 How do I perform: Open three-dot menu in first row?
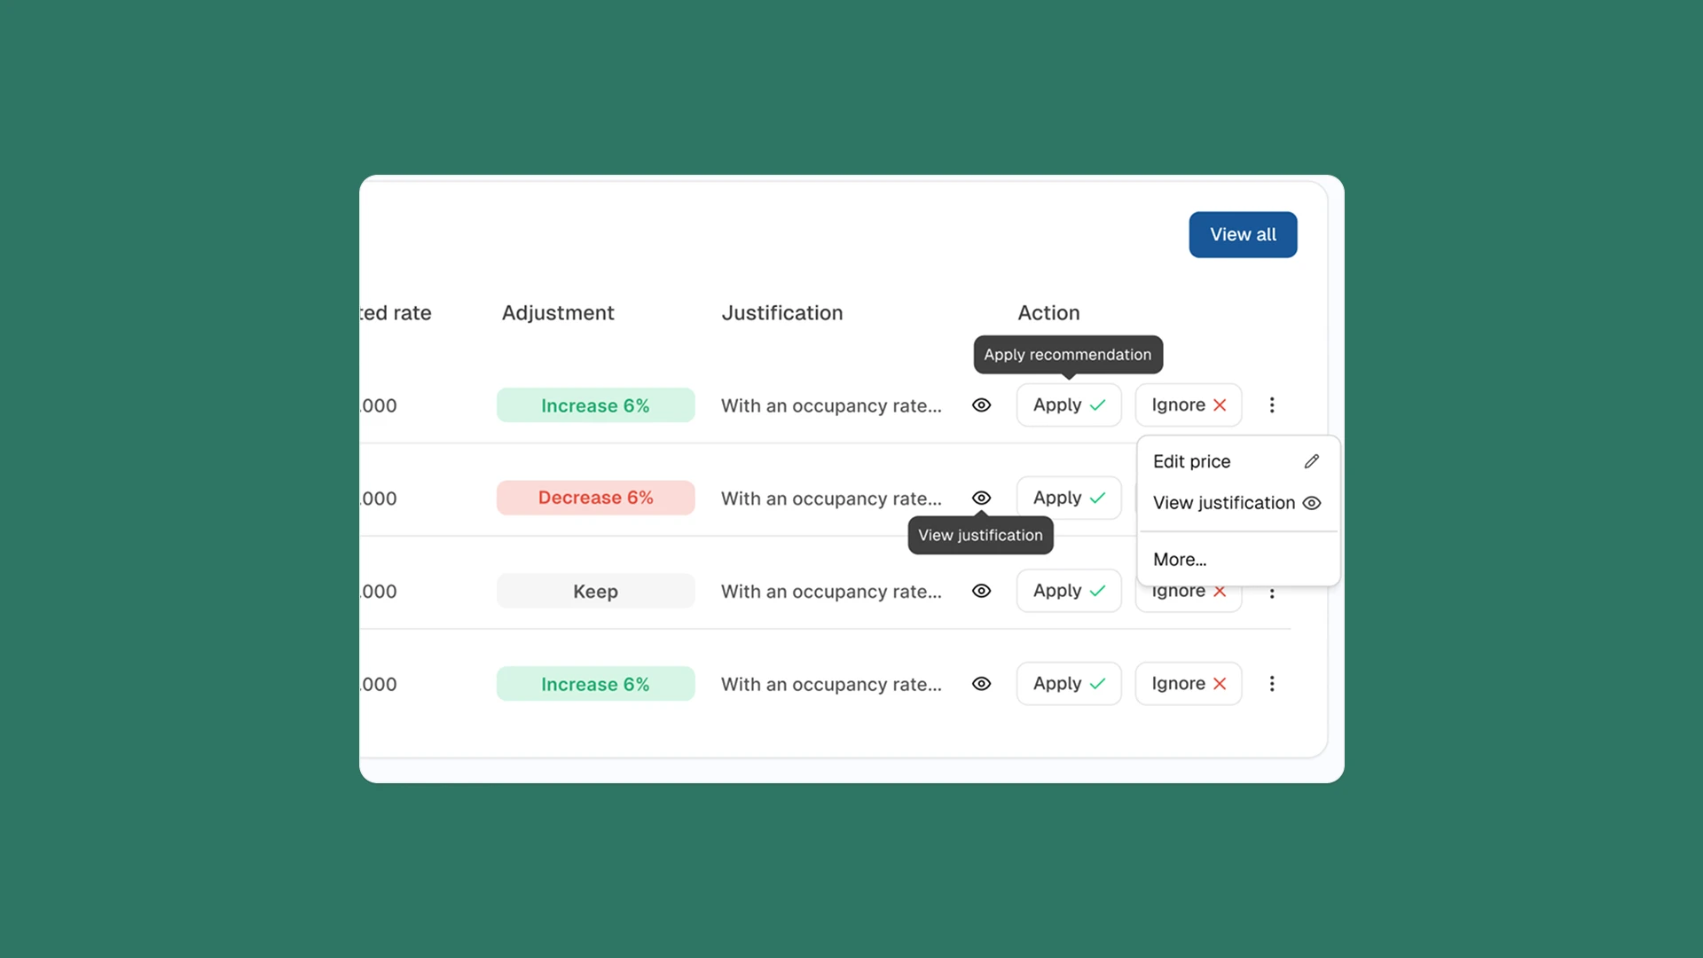(x=1272, y=405)
